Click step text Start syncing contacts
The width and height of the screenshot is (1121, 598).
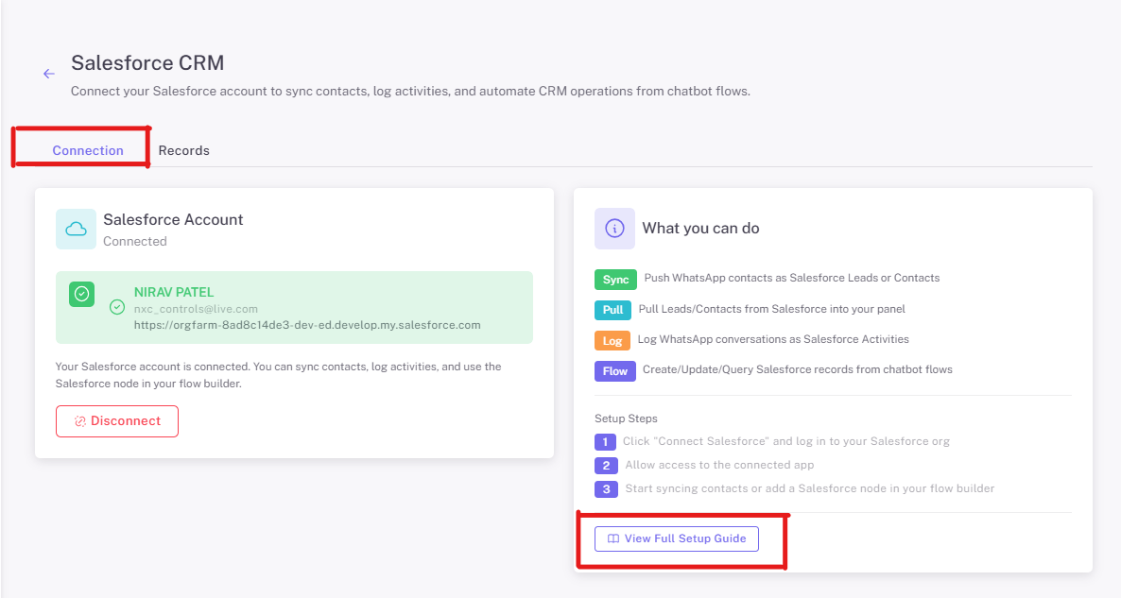click(810, 488)
